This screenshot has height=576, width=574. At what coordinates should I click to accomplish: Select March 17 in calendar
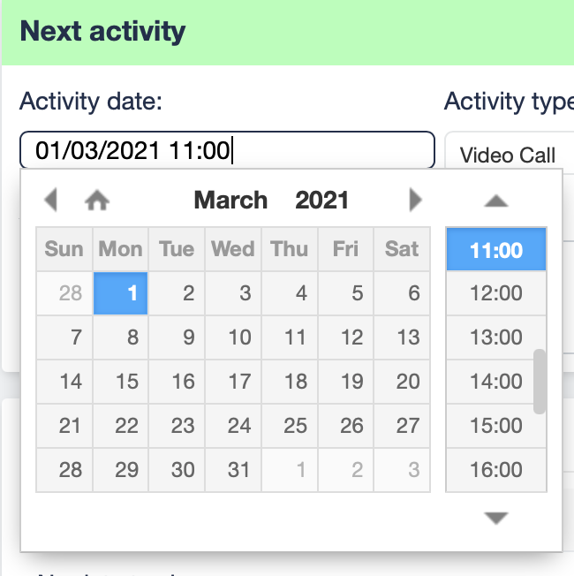pos(239,382)
